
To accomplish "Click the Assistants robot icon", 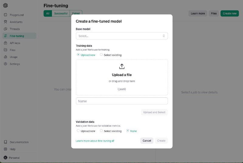I will (x=5, y=22).
